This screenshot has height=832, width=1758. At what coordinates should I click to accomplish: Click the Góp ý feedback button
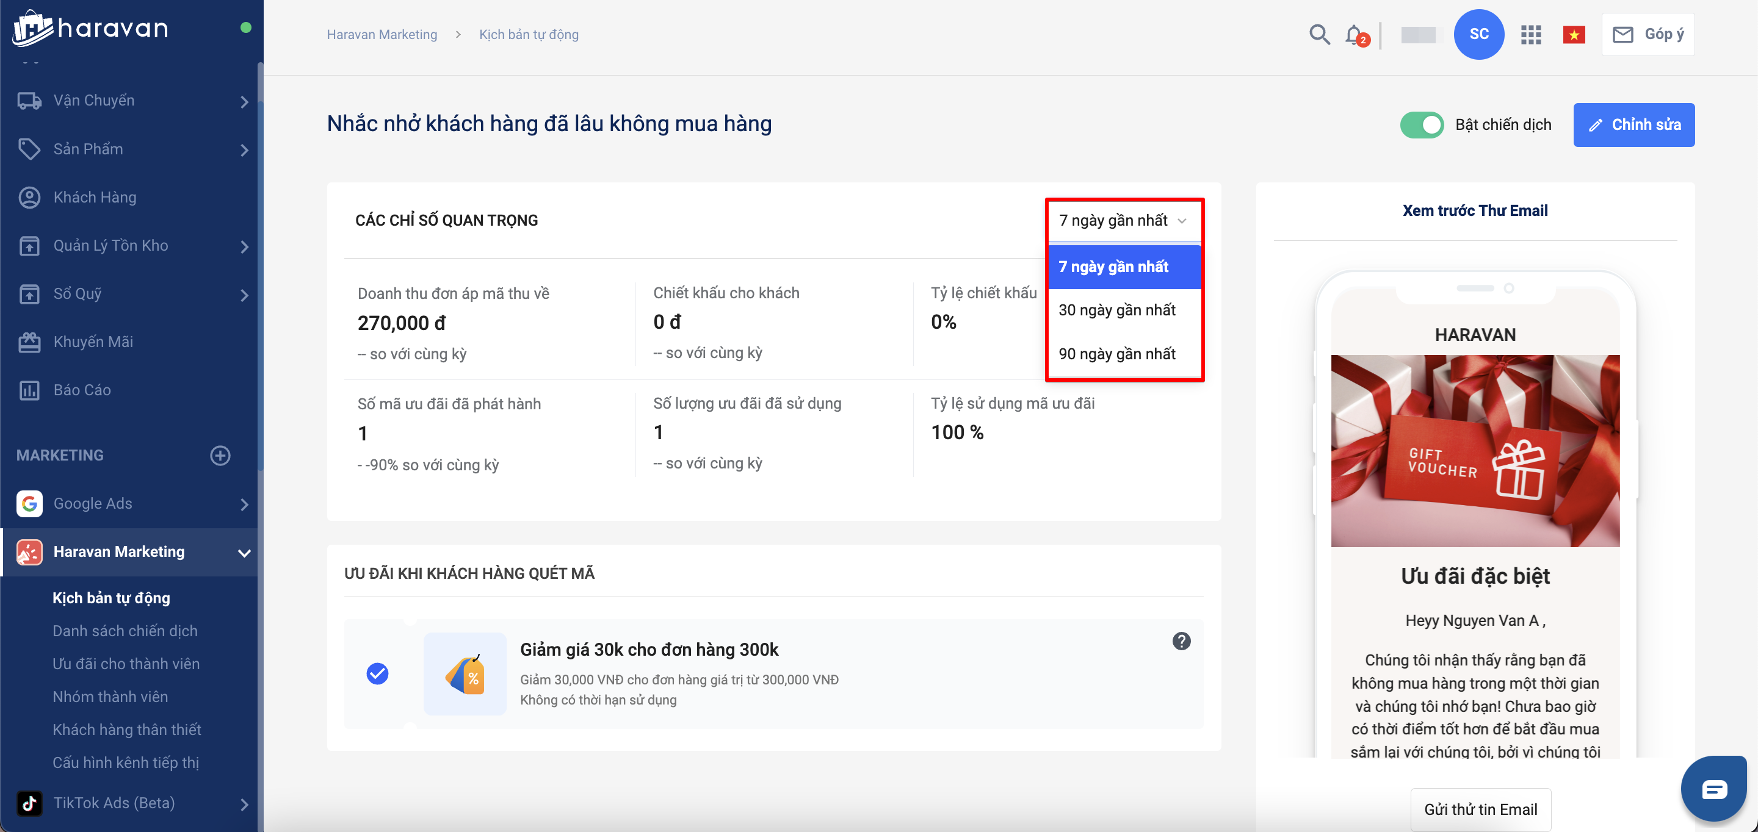tap(1647, 34)
